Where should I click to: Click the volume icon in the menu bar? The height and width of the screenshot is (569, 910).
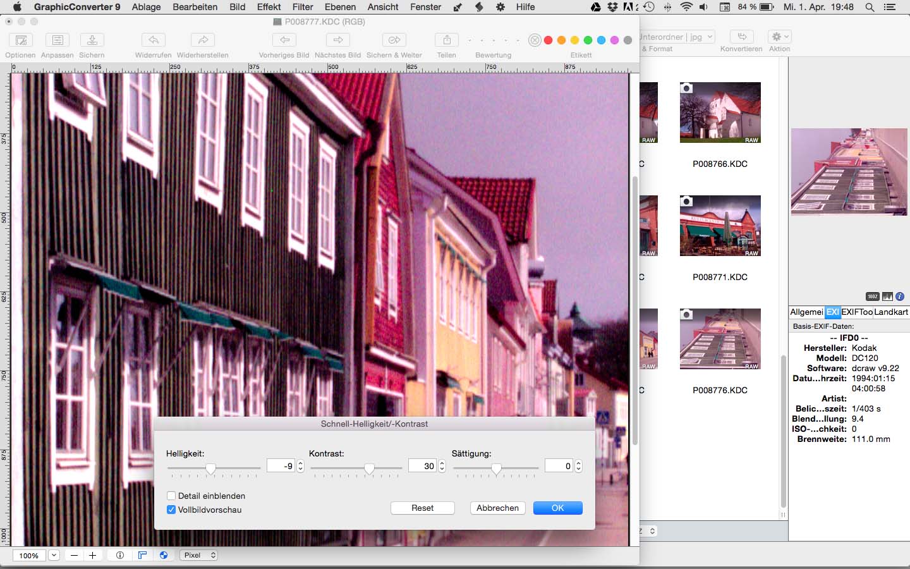[703, 7]
